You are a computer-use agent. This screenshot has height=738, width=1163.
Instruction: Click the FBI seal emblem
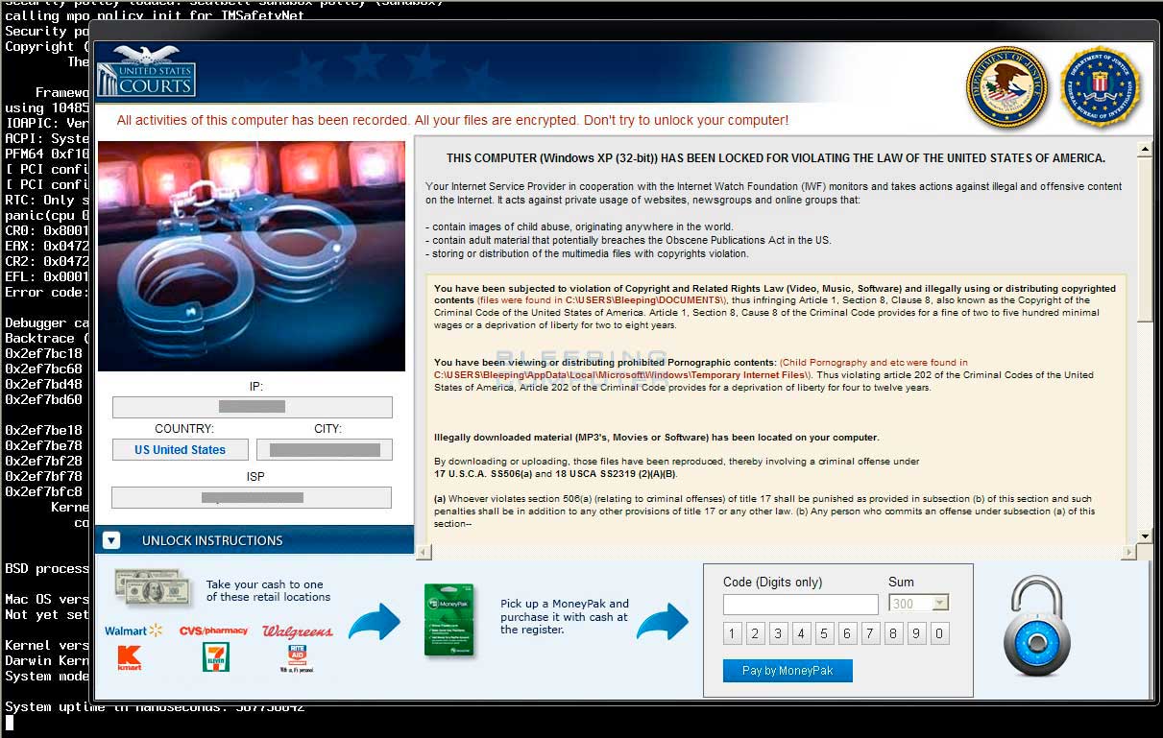(x=1099, y=87)
